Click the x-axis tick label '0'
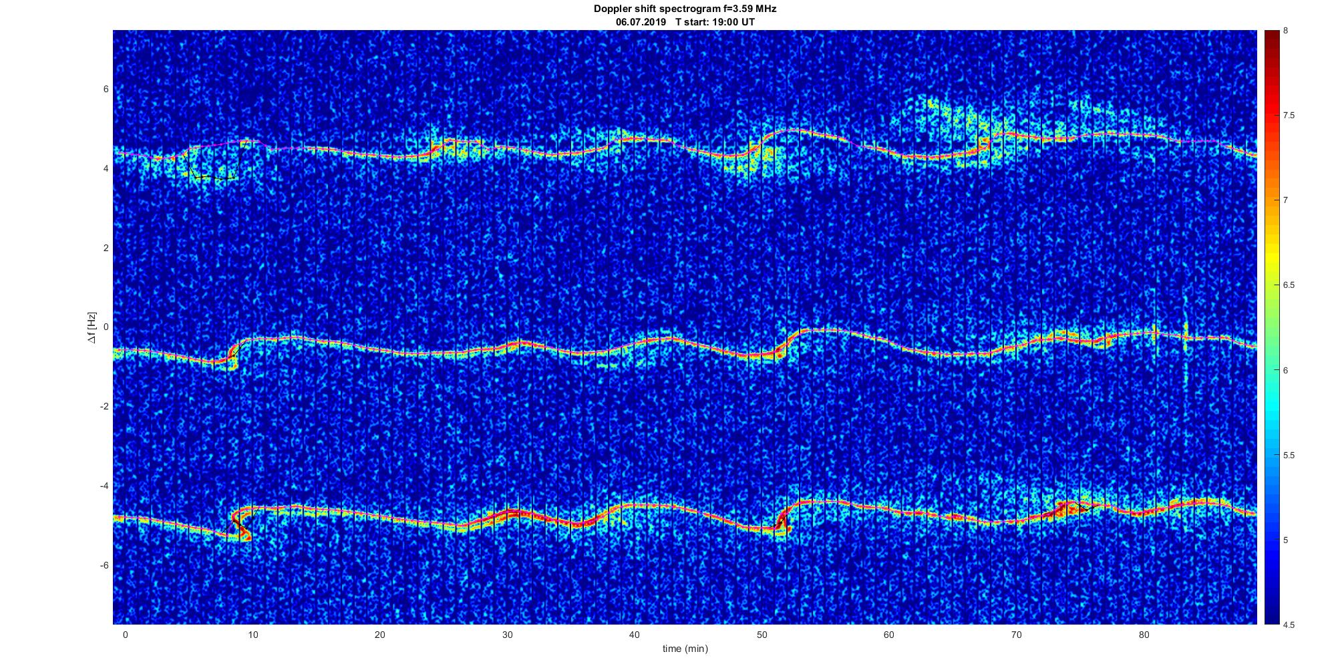 (x=125, y=635)
